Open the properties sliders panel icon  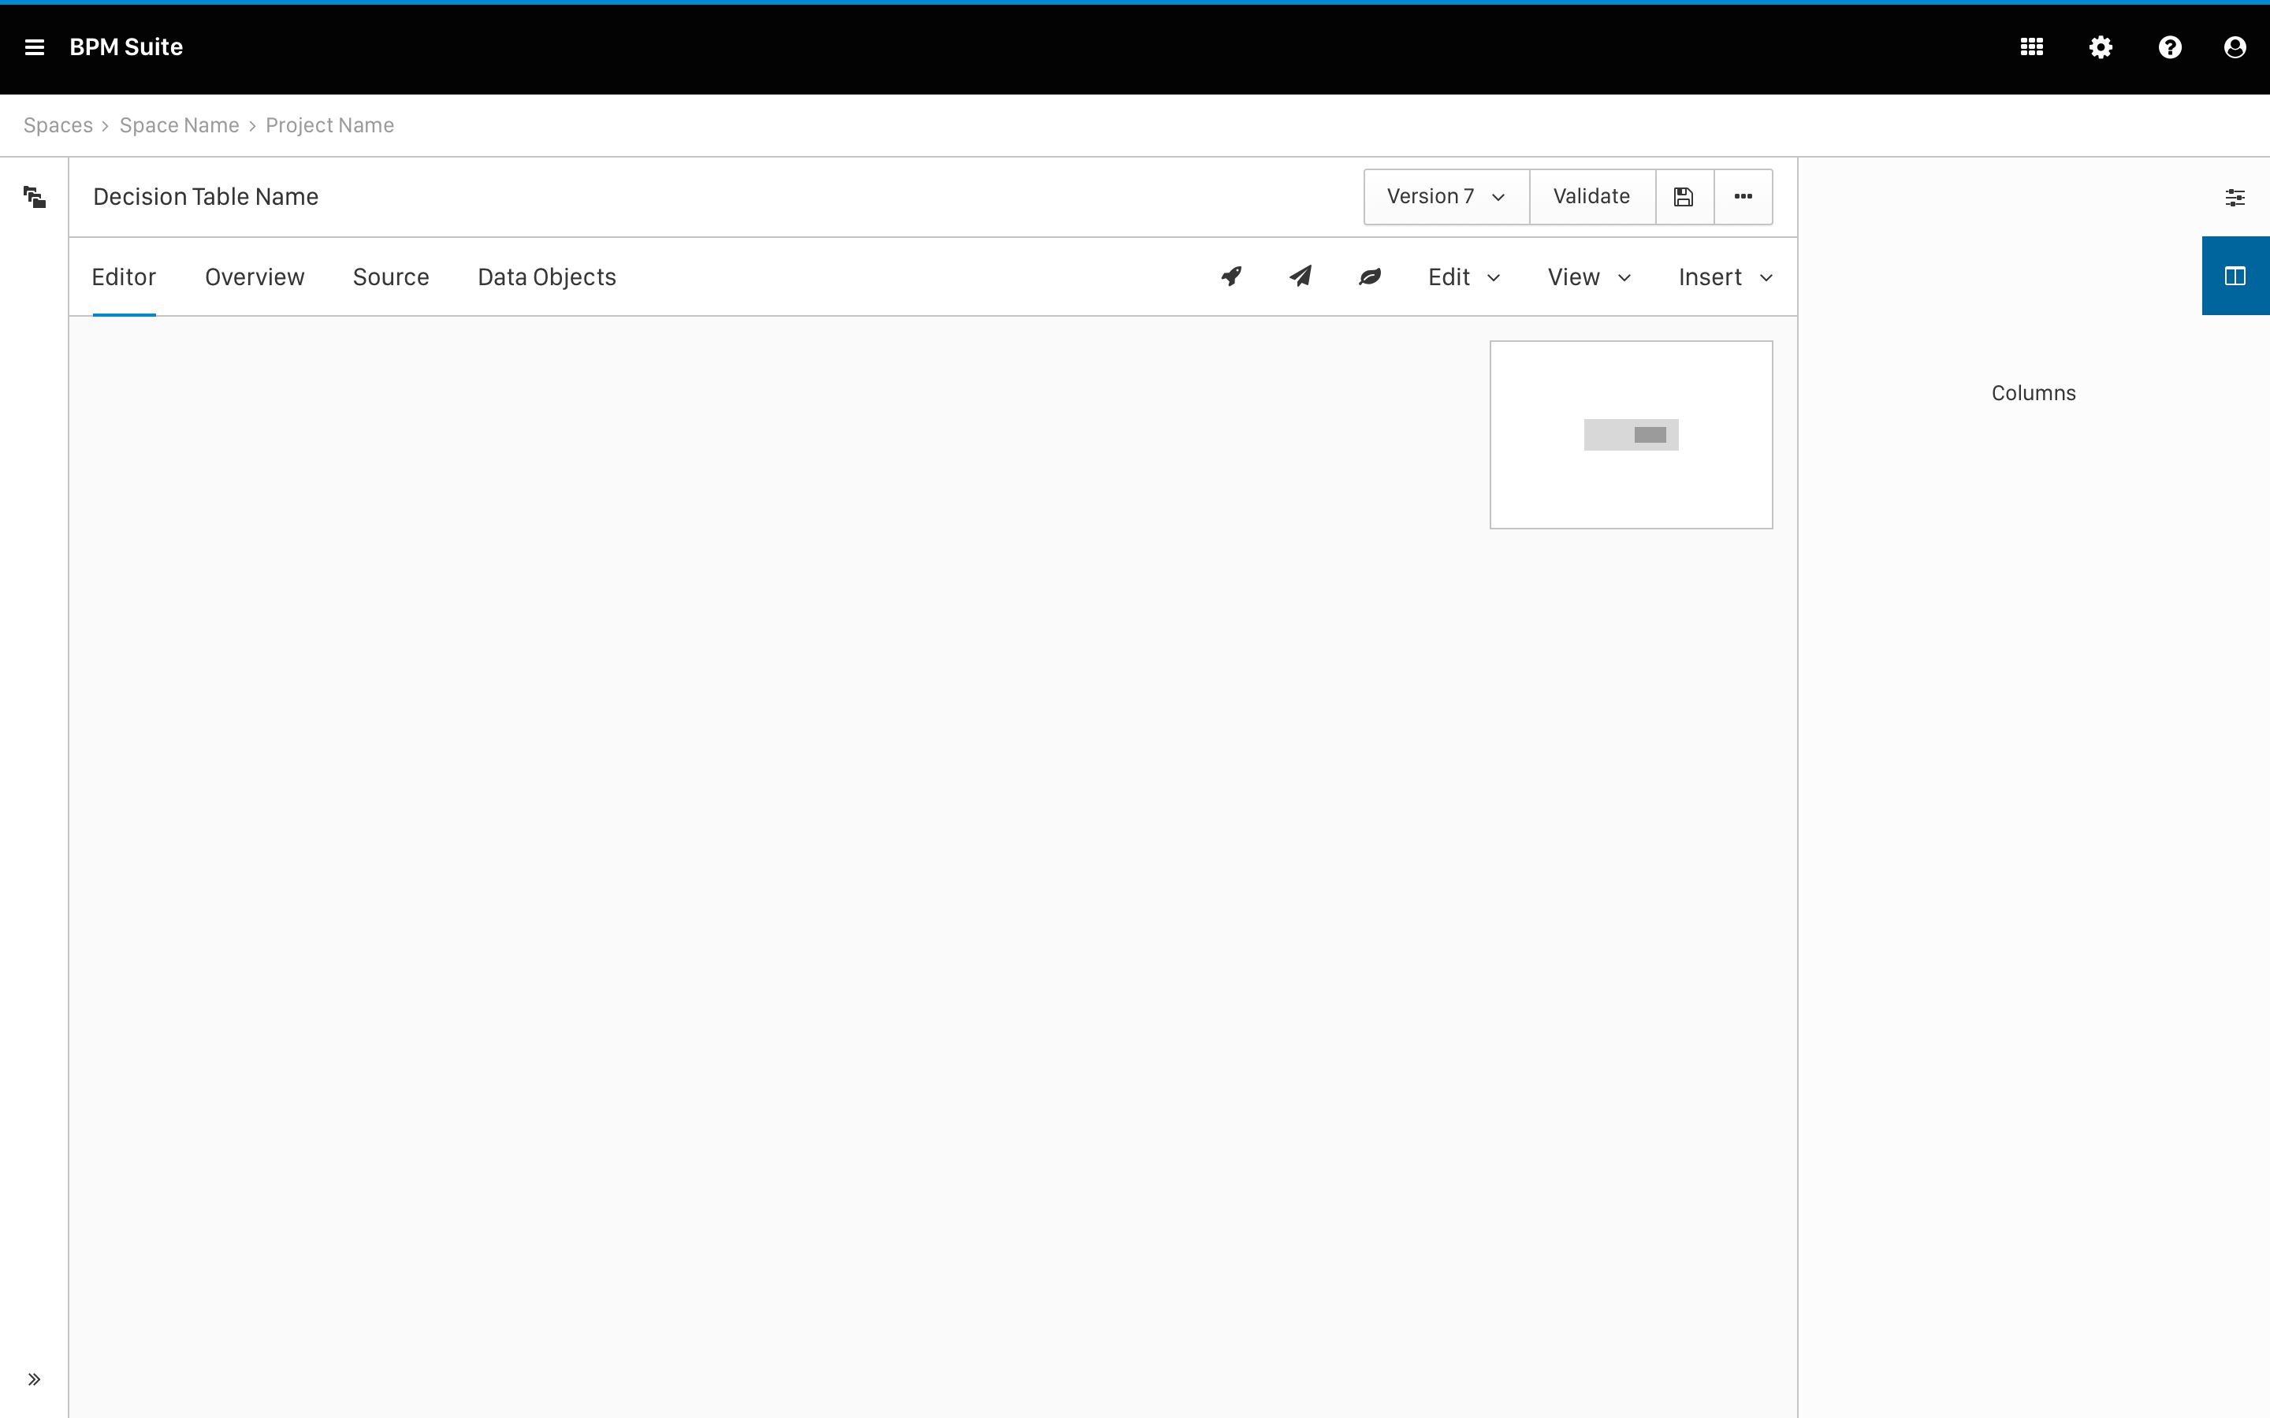click(2235, 197)
